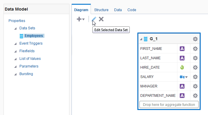The image size is (208, 115).
Task: Open SALARY properties gear
Action: pyautogui.click(x=195, y=77)
